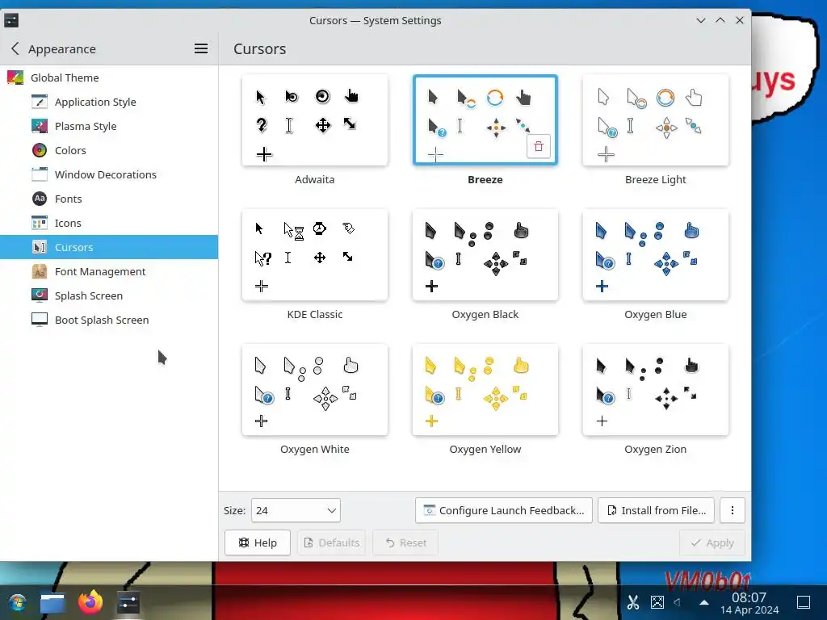Click the Font Management icon
Screen dimensions: 827x620
click(40, 271)
